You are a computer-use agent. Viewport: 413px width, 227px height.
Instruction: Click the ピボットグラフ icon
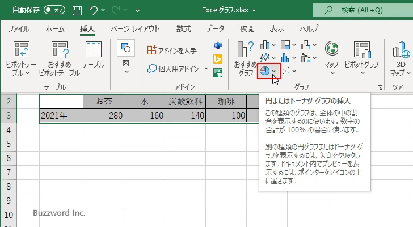click(x=362, y=49)
